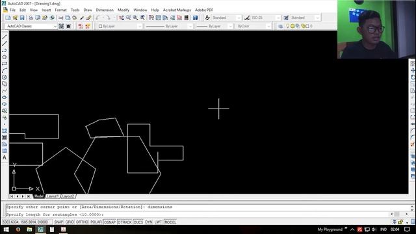
Task: Click the Match Properties brush icon
Action: point(82,18)
